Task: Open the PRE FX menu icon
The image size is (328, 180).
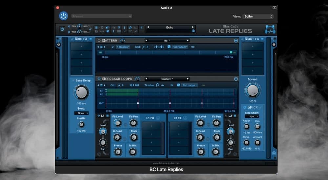Action: pos(91,39)
